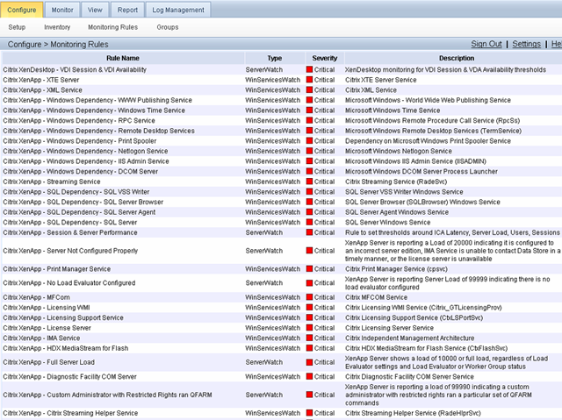Click red severity icon for Server Not Configured Properly
This screenshot has height=420, width=562.
(x=309, y=251)
